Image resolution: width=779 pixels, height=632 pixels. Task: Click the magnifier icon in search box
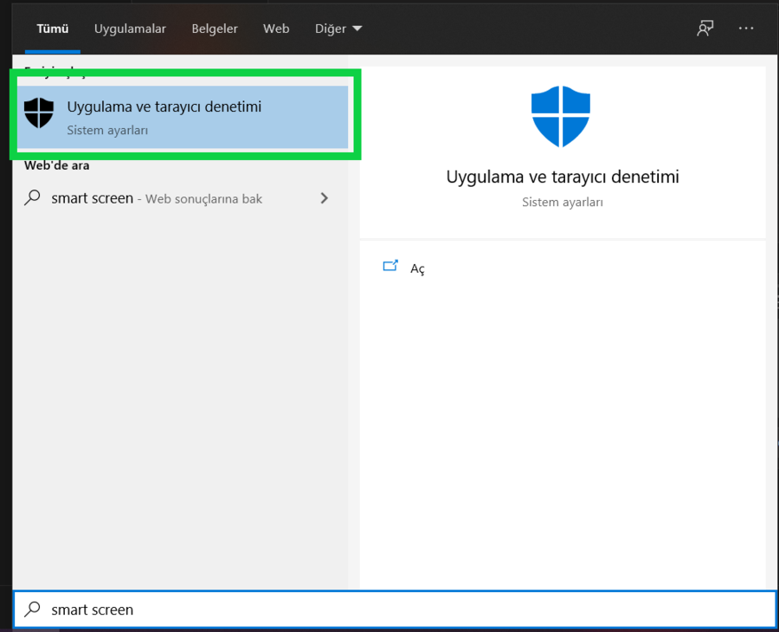click(x=32, y=609)
